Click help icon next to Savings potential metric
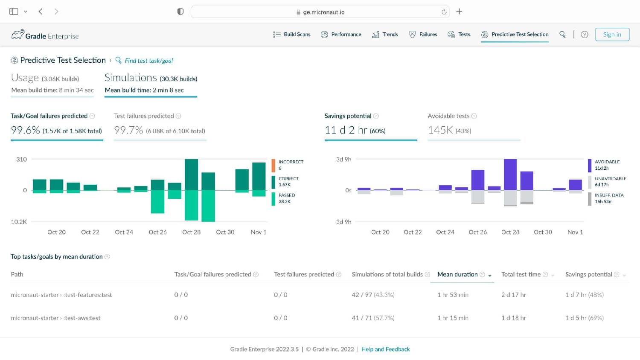 [376, 116]
